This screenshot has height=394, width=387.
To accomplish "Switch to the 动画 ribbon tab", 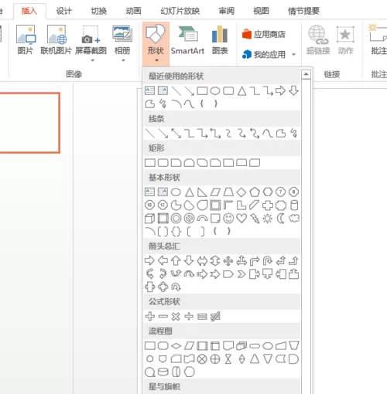I will tap(133, 11).
